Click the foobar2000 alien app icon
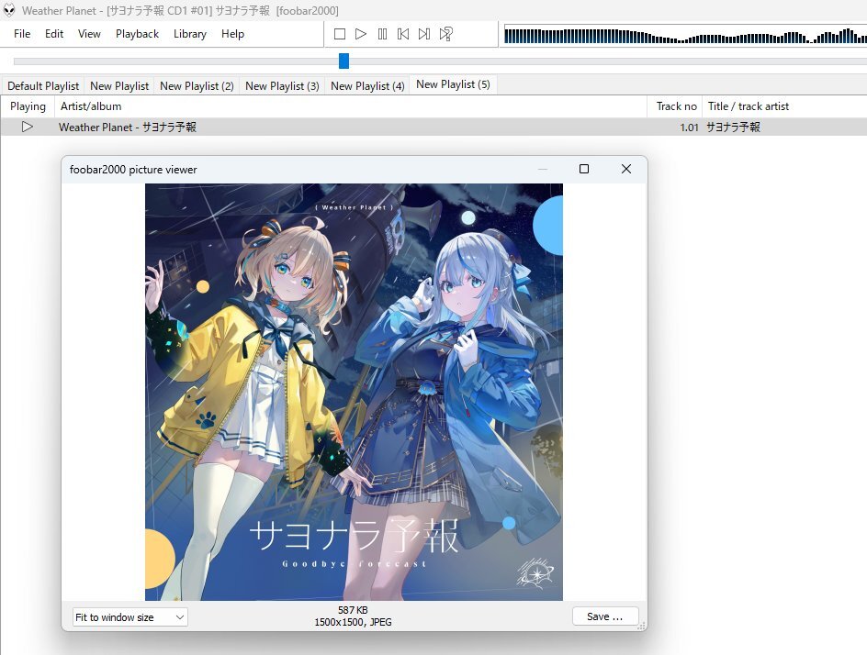Image resolution: width=867 pixels, height=655 pixels. [x=9, y=10]
